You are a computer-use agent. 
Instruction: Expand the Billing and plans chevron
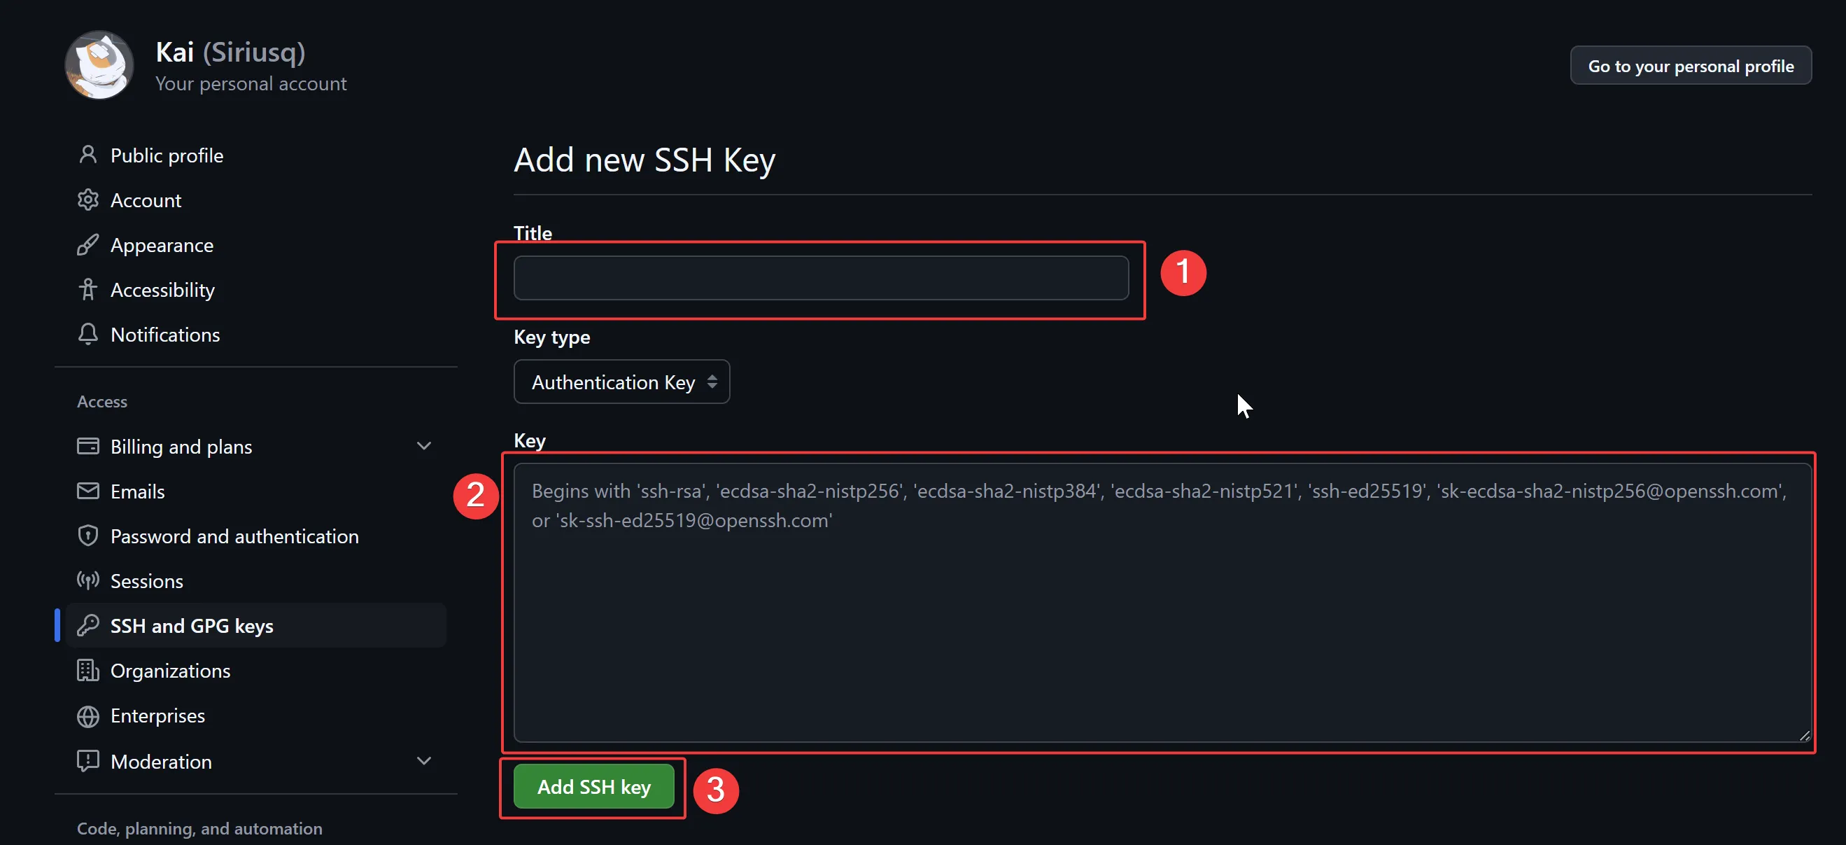(423, 446)
